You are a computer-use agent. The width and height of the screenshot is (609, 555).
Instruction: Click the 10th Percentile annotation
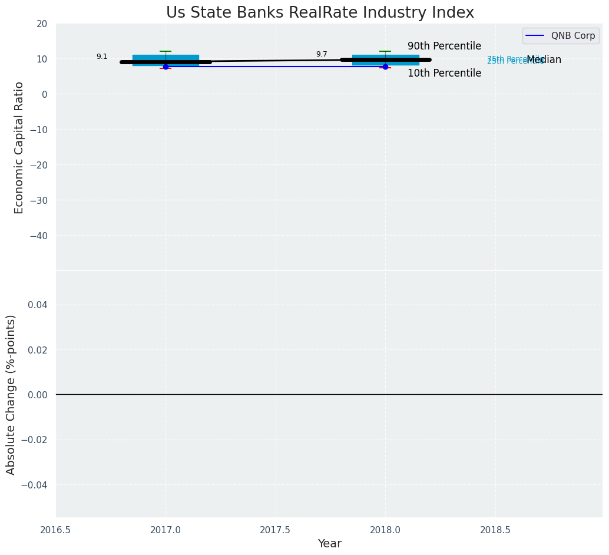[444, 73]
